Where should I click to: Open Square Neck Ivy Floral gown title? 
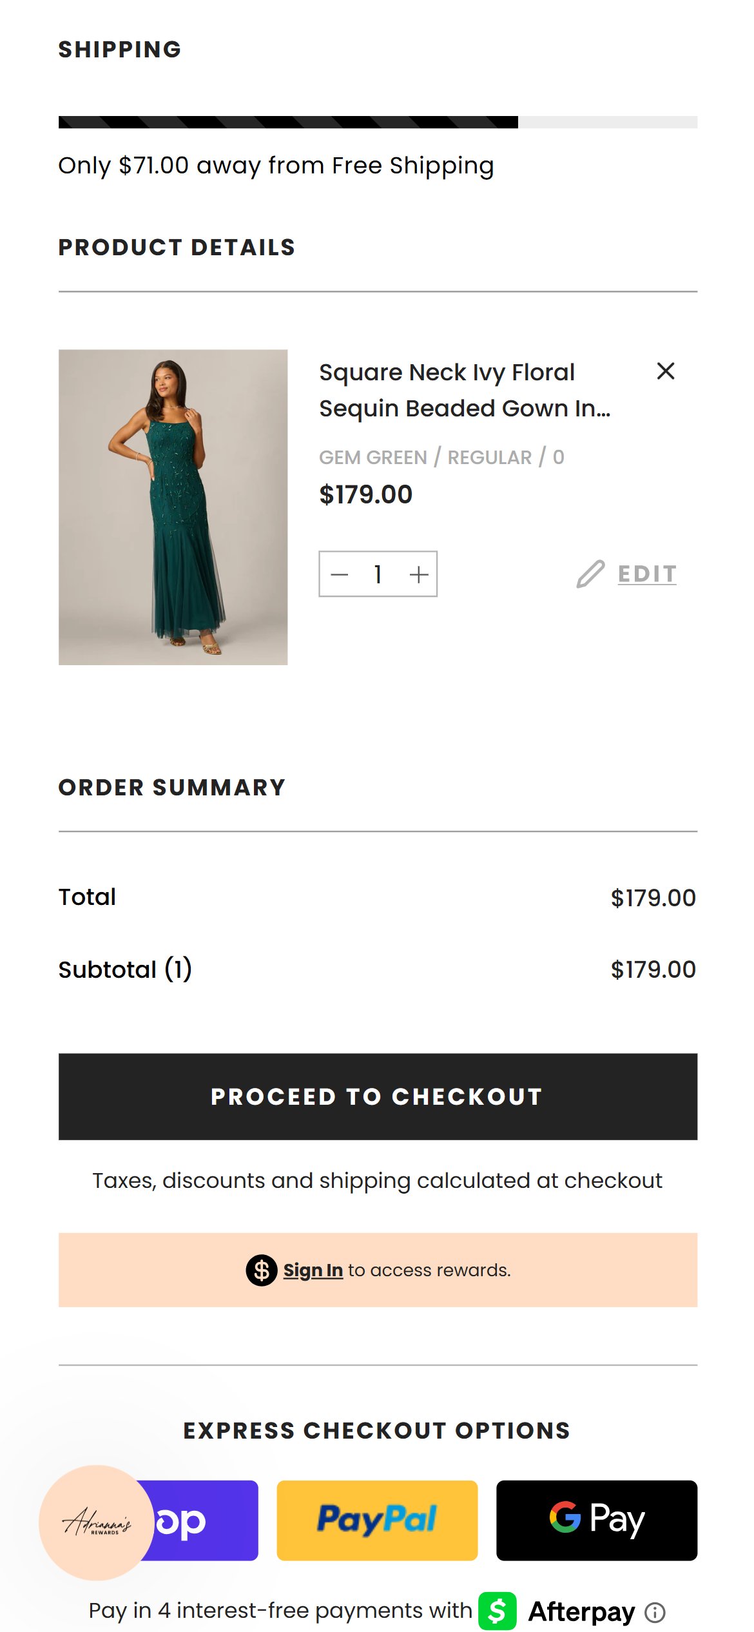465,390
